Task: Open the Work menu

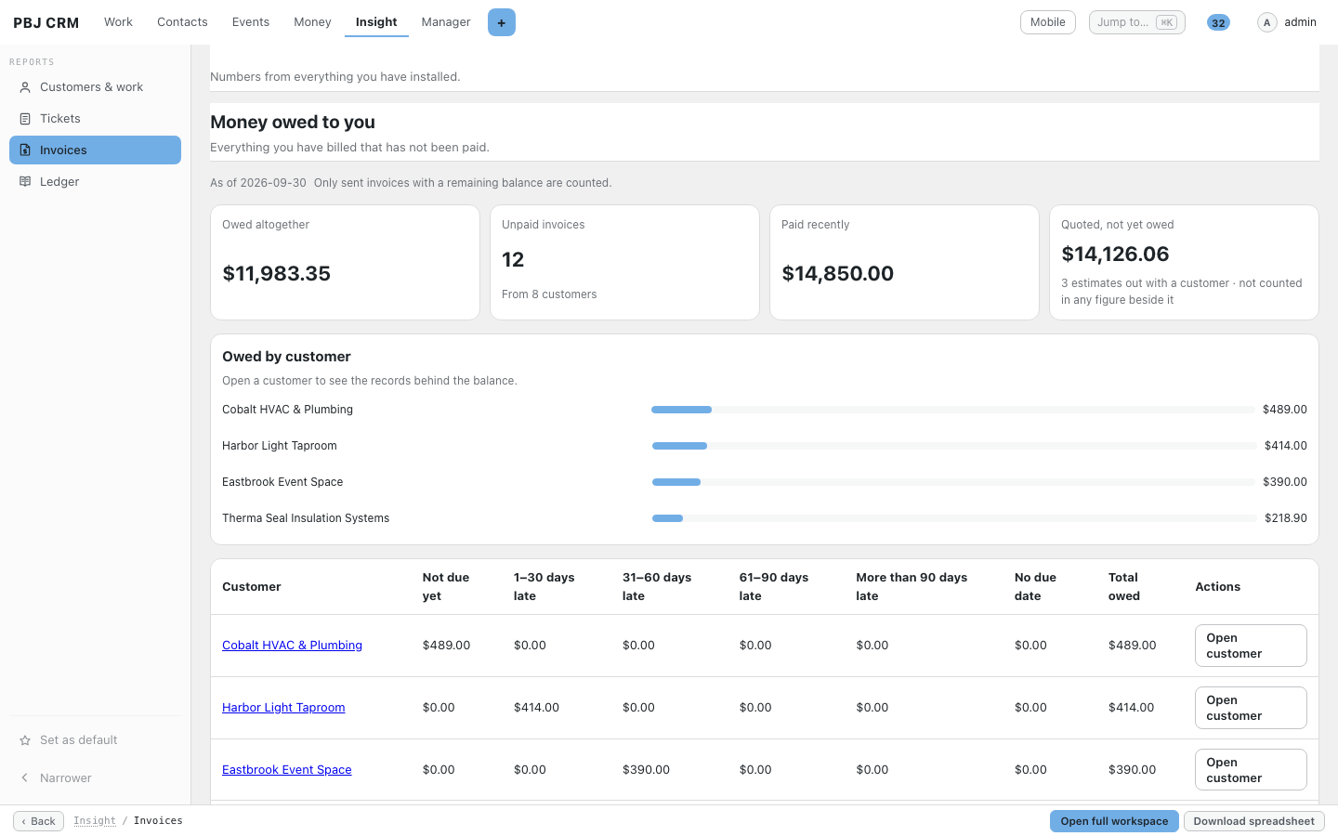Action: pos(118,22)
